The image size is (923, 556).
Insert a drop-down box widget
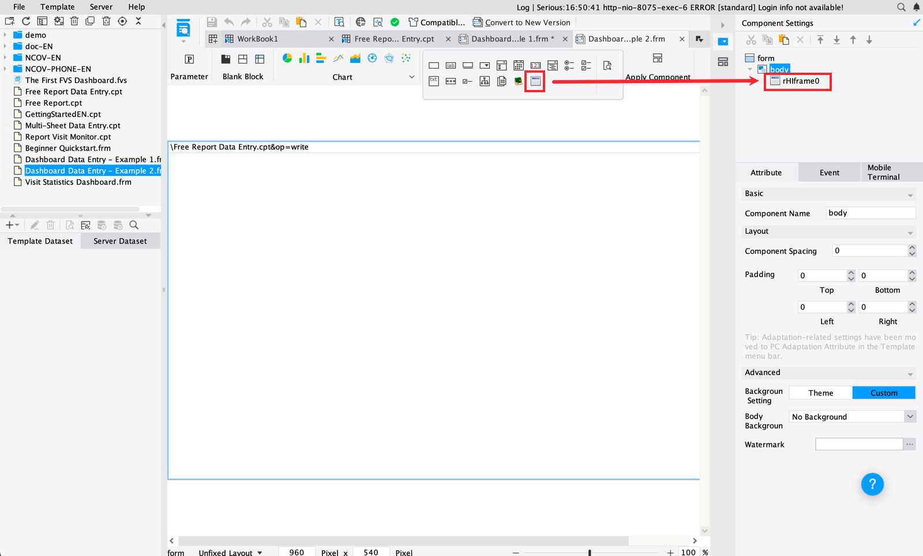pyautogui.click(x=485, y=65)
